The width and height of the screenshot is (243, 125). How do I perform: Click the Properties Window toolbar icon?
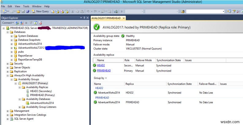[234, 11]
